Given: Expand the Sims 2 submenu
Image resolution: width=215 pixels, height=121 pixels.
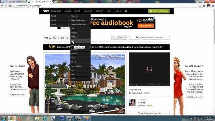Looking at the screenshot, I should (x=60, y=20).
